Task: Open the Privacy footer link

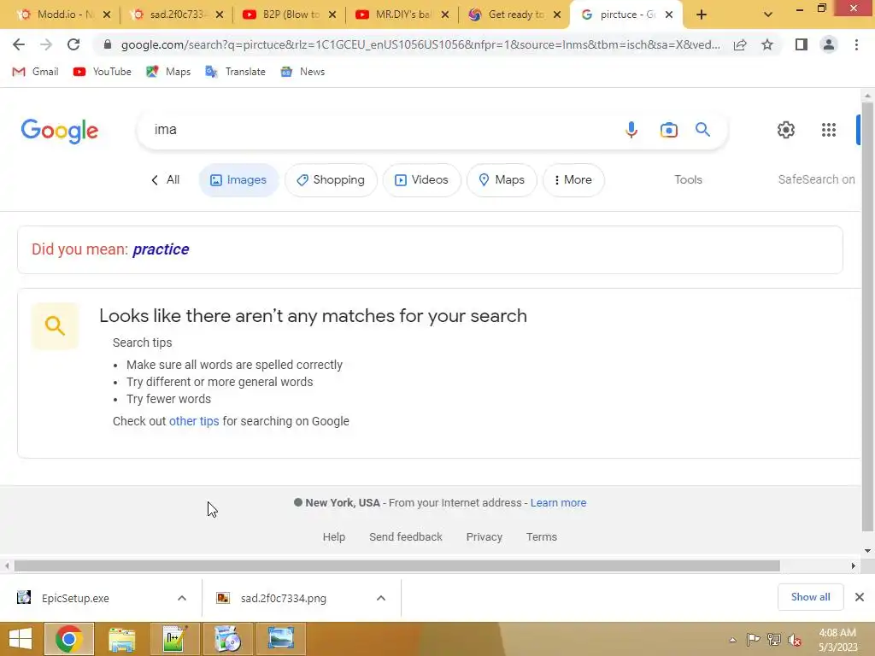Action: tap(484, 536)
